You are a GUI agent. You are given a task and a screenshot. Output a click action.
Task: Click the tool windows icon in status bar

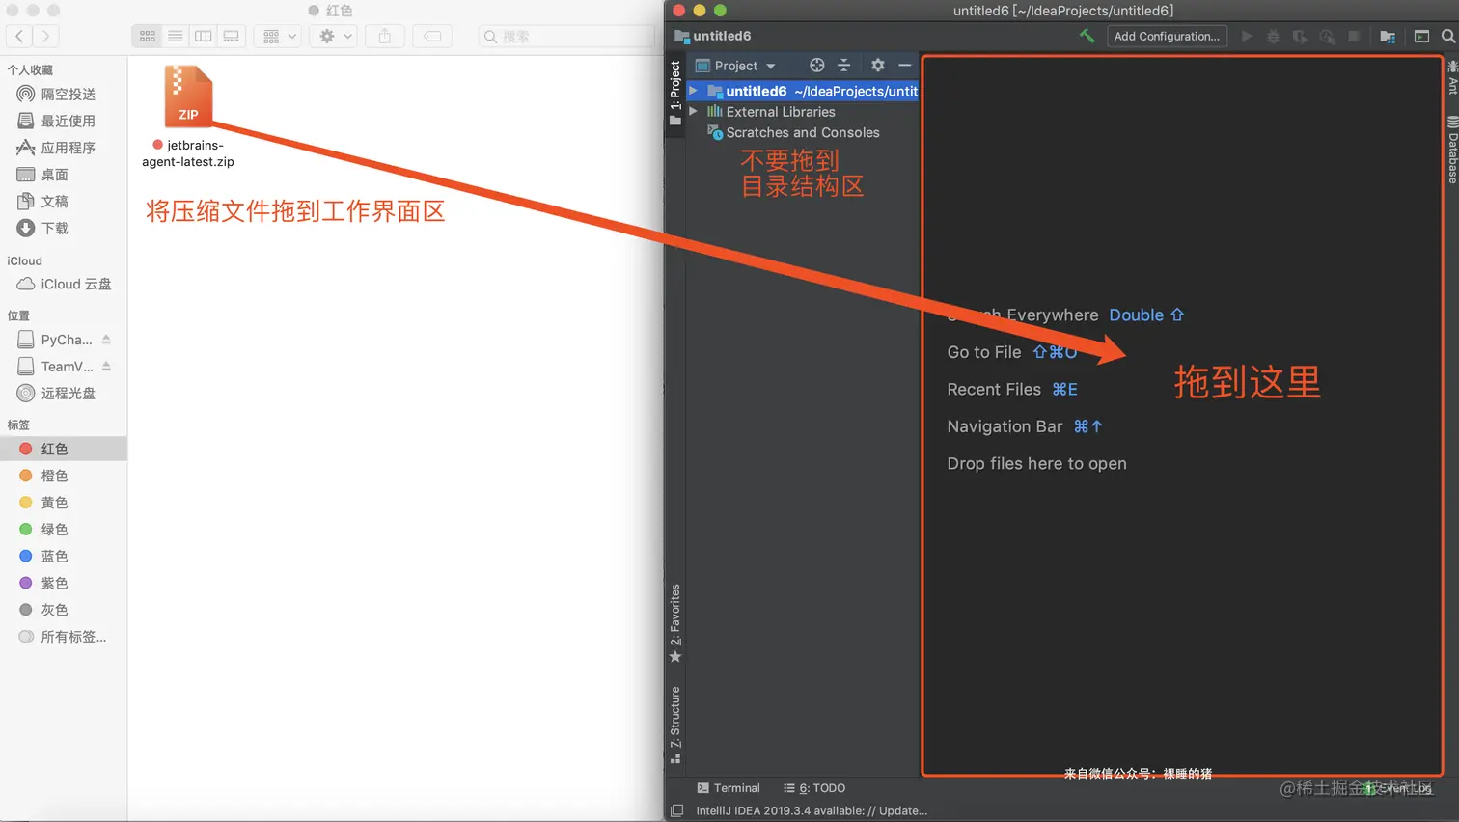tap(676, 810)
